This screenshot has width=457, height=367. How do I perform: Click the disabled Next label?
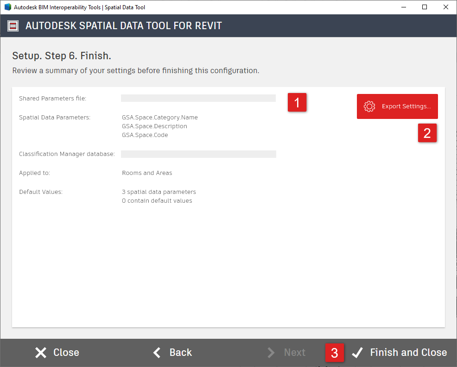coord(295,352)
